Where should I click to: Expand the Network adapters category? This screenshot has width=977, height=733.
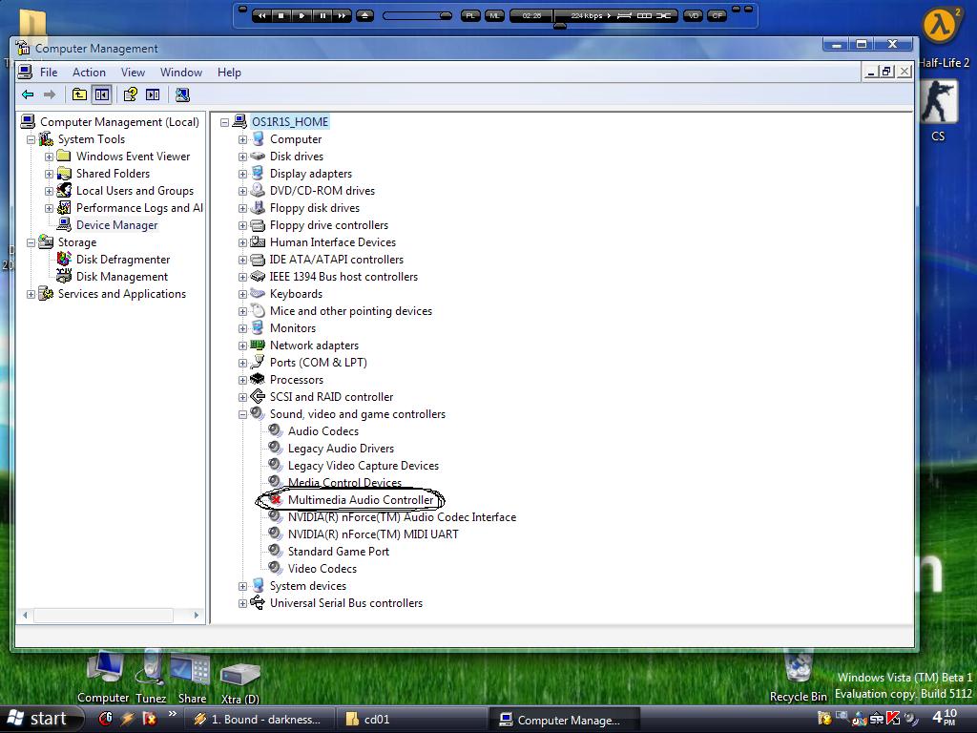click(242, 346)
